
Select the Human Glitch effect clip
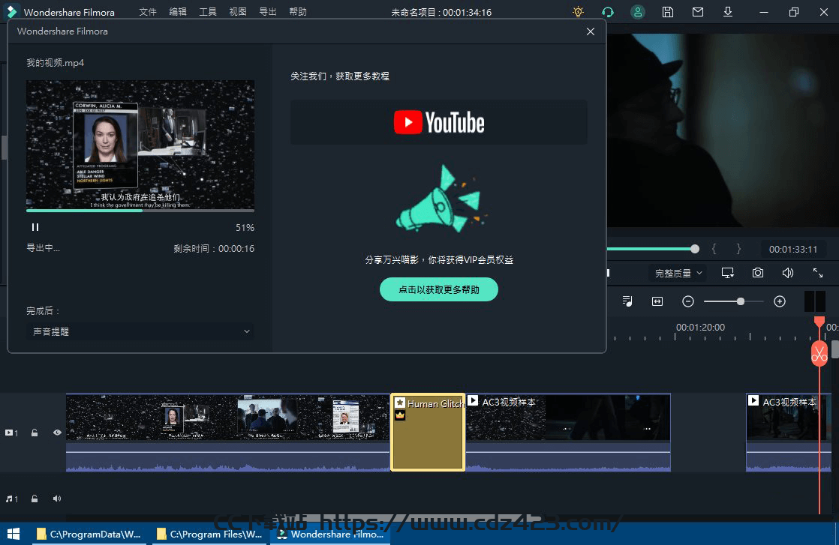coord(428,433)
